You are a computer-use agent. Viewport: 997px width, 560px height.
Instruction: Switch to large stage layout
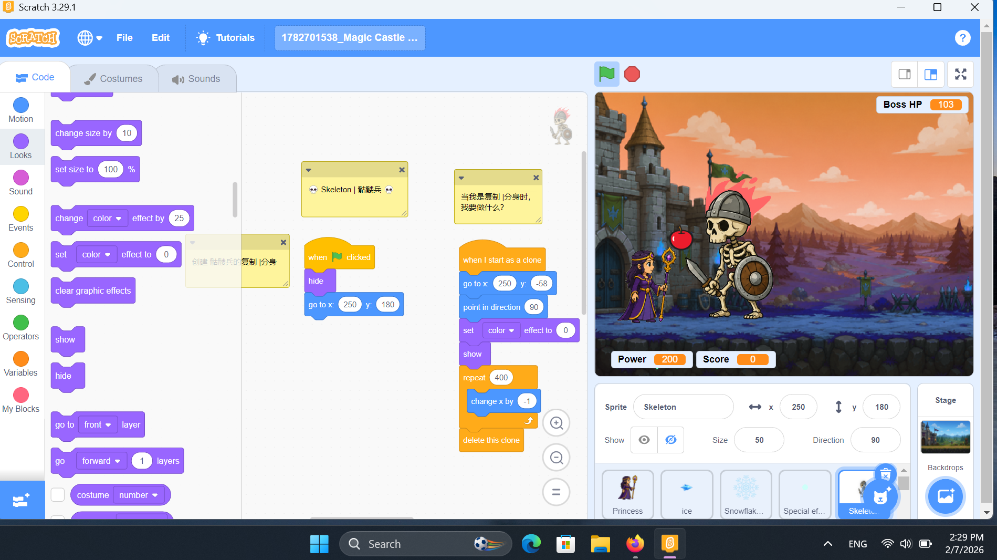(x=931, y=74)
